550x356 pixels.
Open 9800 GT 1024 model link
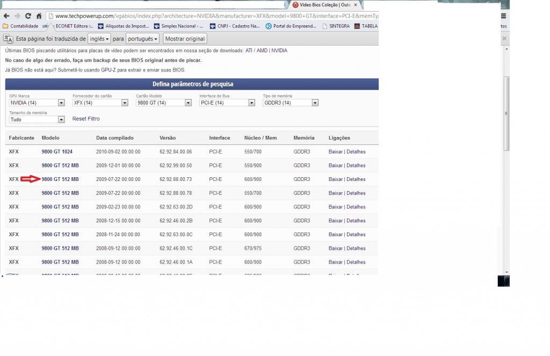(x=57, y=152)
